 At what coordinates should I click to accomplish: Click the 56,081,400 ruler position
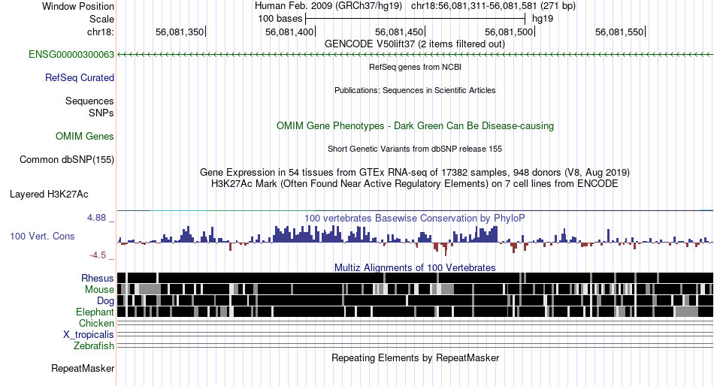(289, 32)
